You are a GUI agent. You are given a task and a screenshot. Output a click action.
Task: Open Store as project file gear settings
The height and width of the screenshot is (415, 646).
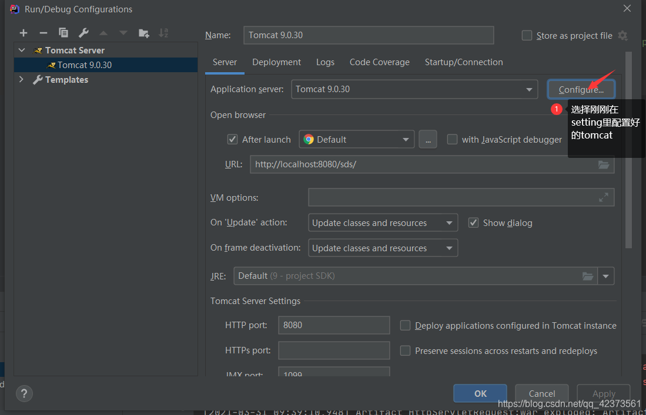click(622, 36)
